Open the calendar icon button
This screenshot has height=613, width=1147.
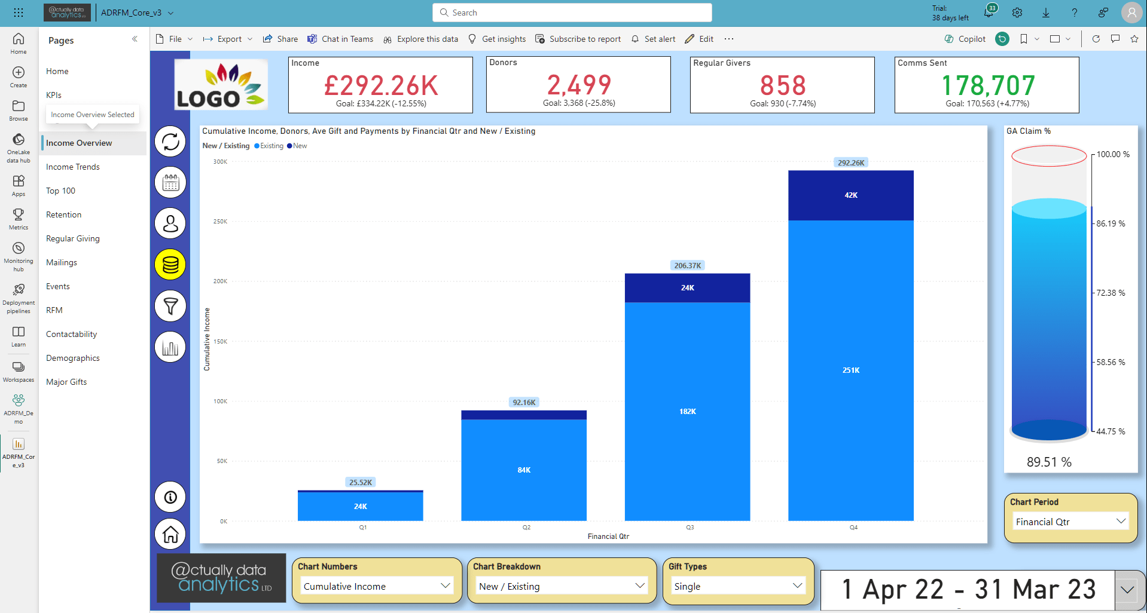coord(170,183)
